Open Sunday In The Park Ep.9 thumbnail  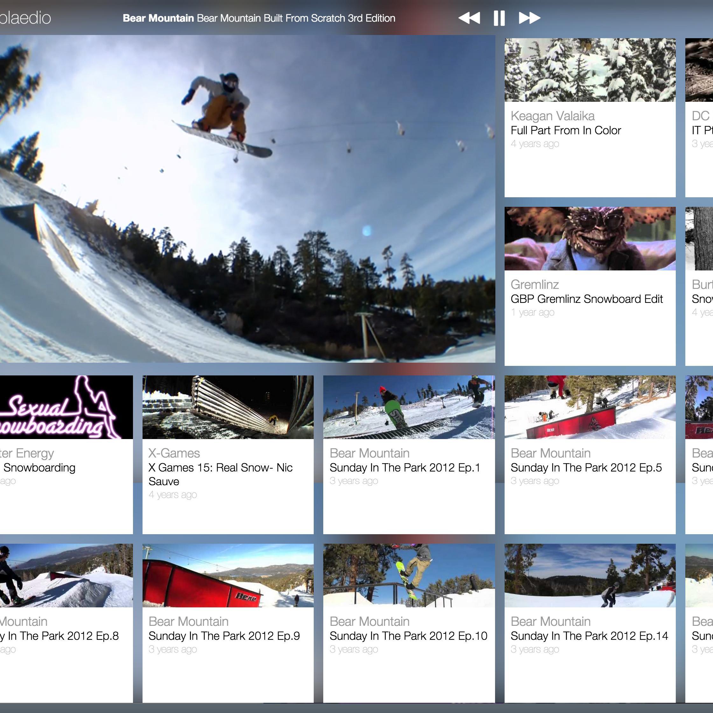click(x=228, y=575)
